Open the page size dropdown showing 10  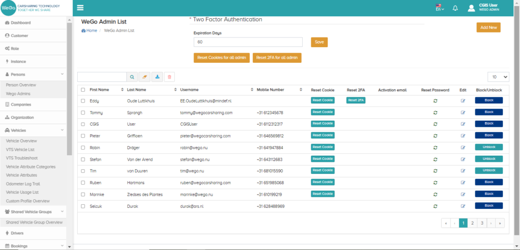coord(498,77)
